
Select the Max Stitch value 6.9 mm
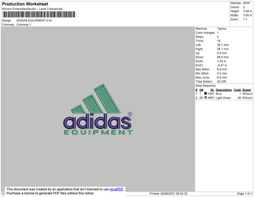pos(222,69)
